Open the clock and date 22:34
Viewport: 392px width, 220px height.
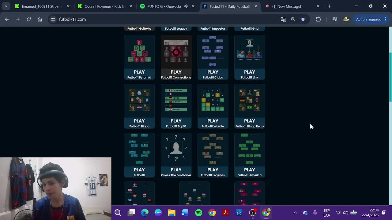coord(370,213)
